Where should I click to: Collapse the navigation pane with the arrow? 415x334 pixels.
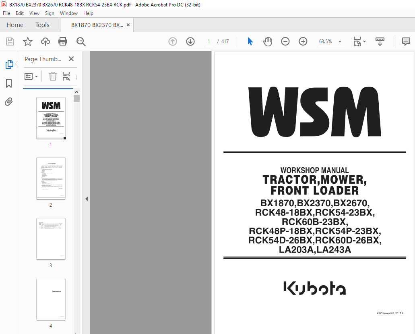(x=87, y=199)
